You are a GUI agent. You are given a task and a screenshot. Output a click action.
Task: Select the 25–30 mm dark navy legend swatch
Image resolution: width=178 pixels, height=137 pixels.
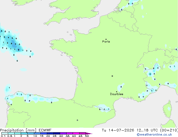[57, 133]
